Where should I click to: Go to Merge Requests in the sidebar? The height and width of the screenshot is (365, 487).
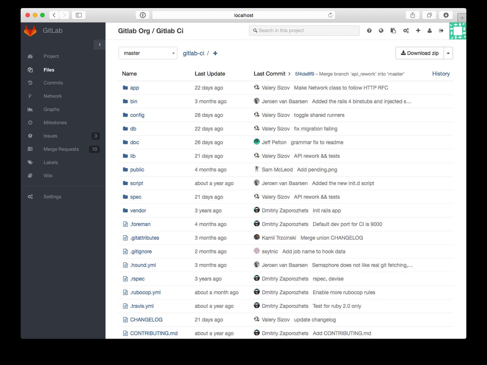[x=61, y=149]
